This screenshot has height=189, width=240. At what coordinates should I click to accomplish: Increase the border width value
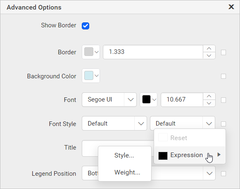pos(209,48)
